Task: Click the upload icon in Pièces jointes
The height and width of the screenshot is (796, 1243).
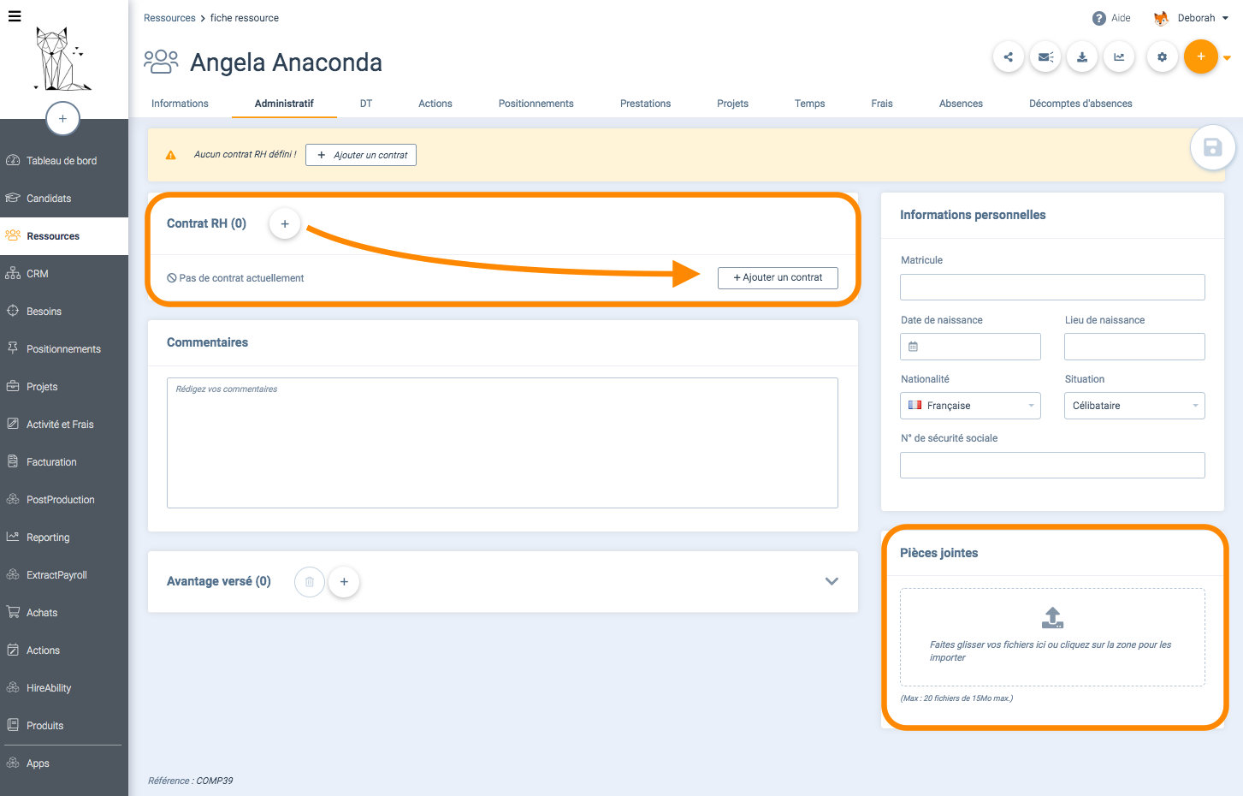Action: point(1052,617)
